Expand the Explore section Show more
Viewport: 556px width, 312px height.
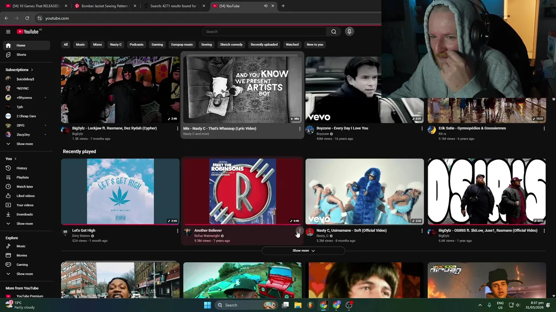pos(25,274)
